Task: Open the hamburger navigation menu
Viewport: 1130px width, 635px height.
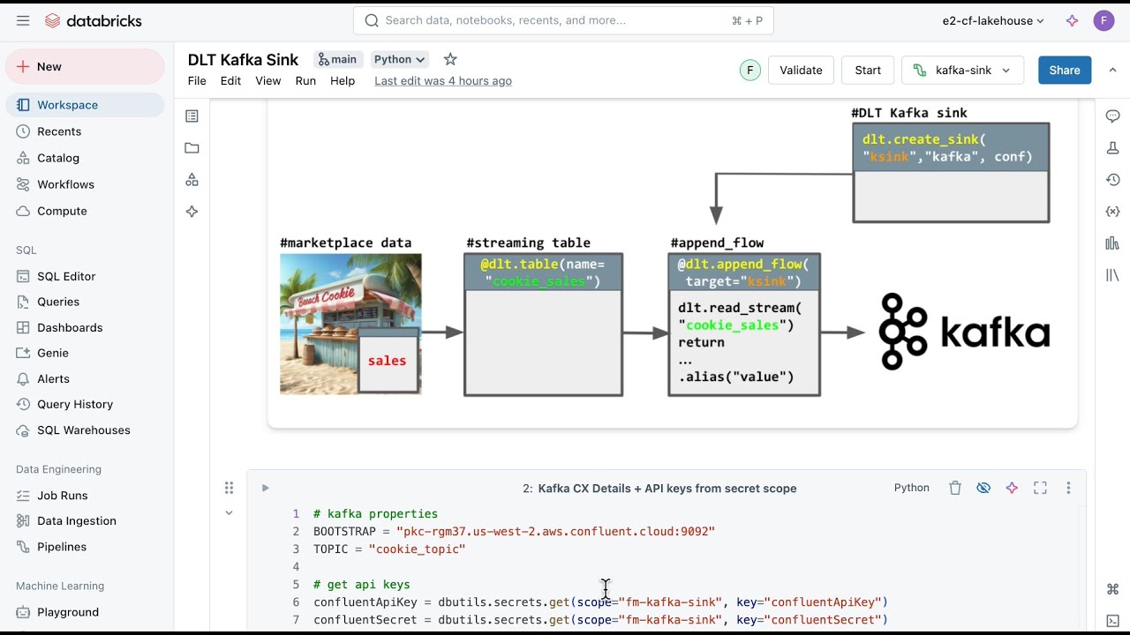Action: pyautogui.click(x=23, y=20)
